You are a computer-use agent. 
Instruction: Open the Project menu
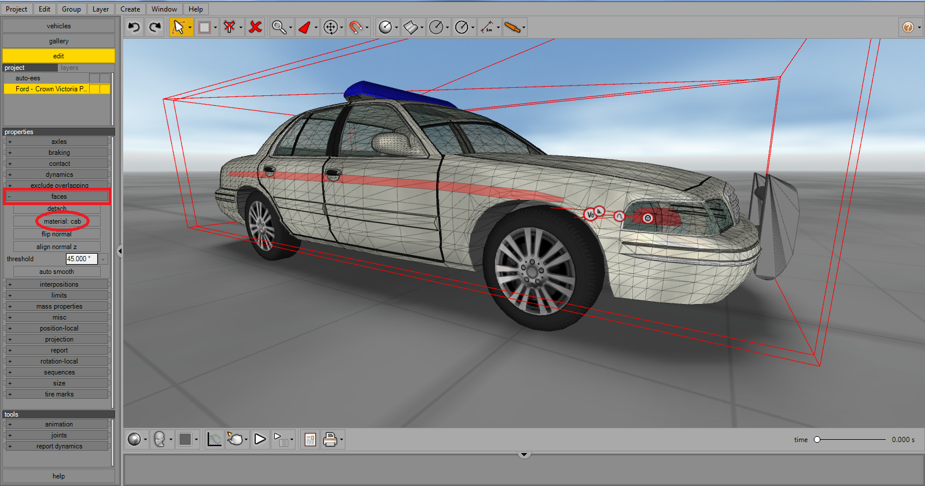(16, 9)
